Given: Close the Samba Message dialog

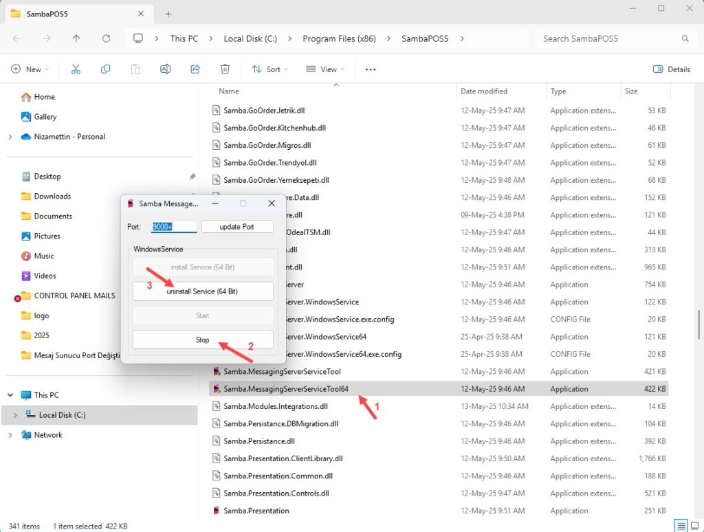Looking at the screenshot, I should tap(272, 203).
